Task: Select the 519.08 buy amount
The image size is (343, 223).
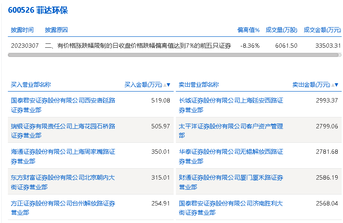Action: click(x=161, y=101)
